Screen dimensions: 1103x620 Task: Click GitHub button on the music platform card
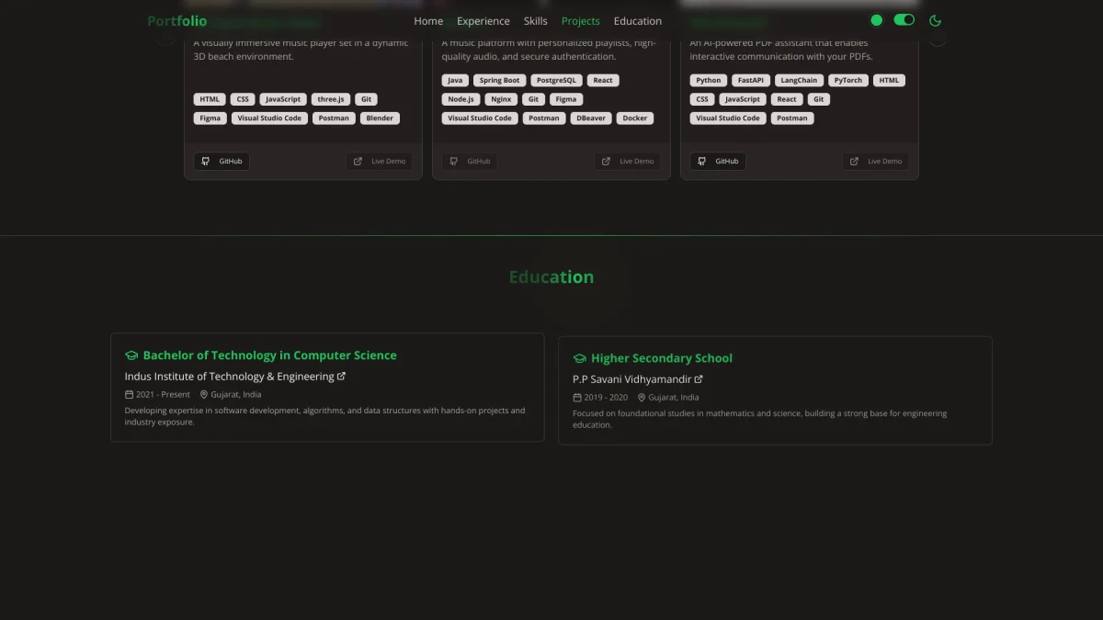(x=470, y=162)
